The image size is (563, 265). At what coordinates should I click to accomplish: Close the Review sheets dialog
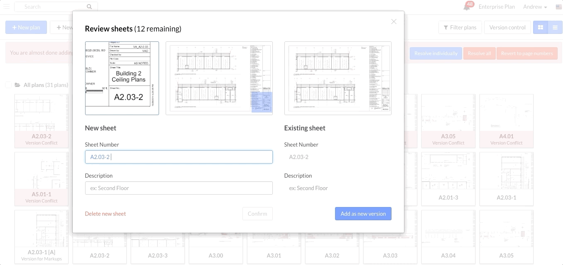394,22
